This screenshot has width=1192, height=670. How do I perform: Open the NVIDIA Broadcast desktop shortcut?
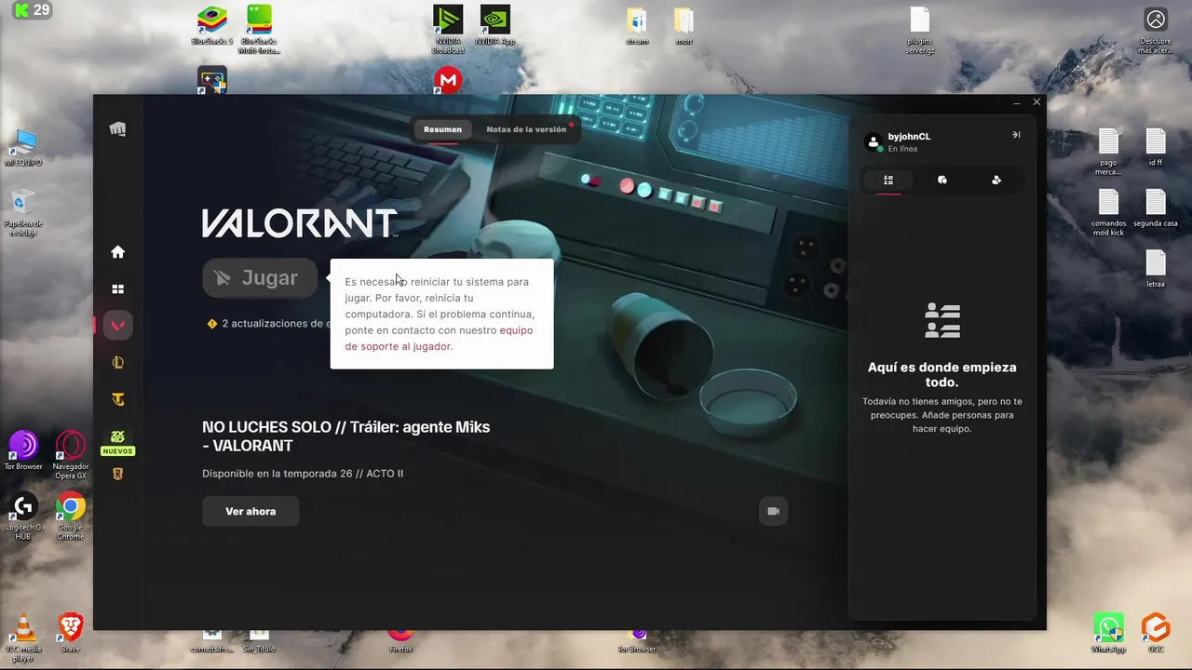coord(448,30)
